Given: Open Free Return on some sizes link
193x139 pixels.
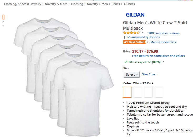Looking at the screenshot, I should click(x=158, y=56).
